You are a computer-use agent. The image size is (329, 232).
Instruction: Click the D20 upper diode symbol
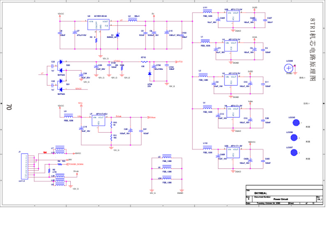coord(61,62)
